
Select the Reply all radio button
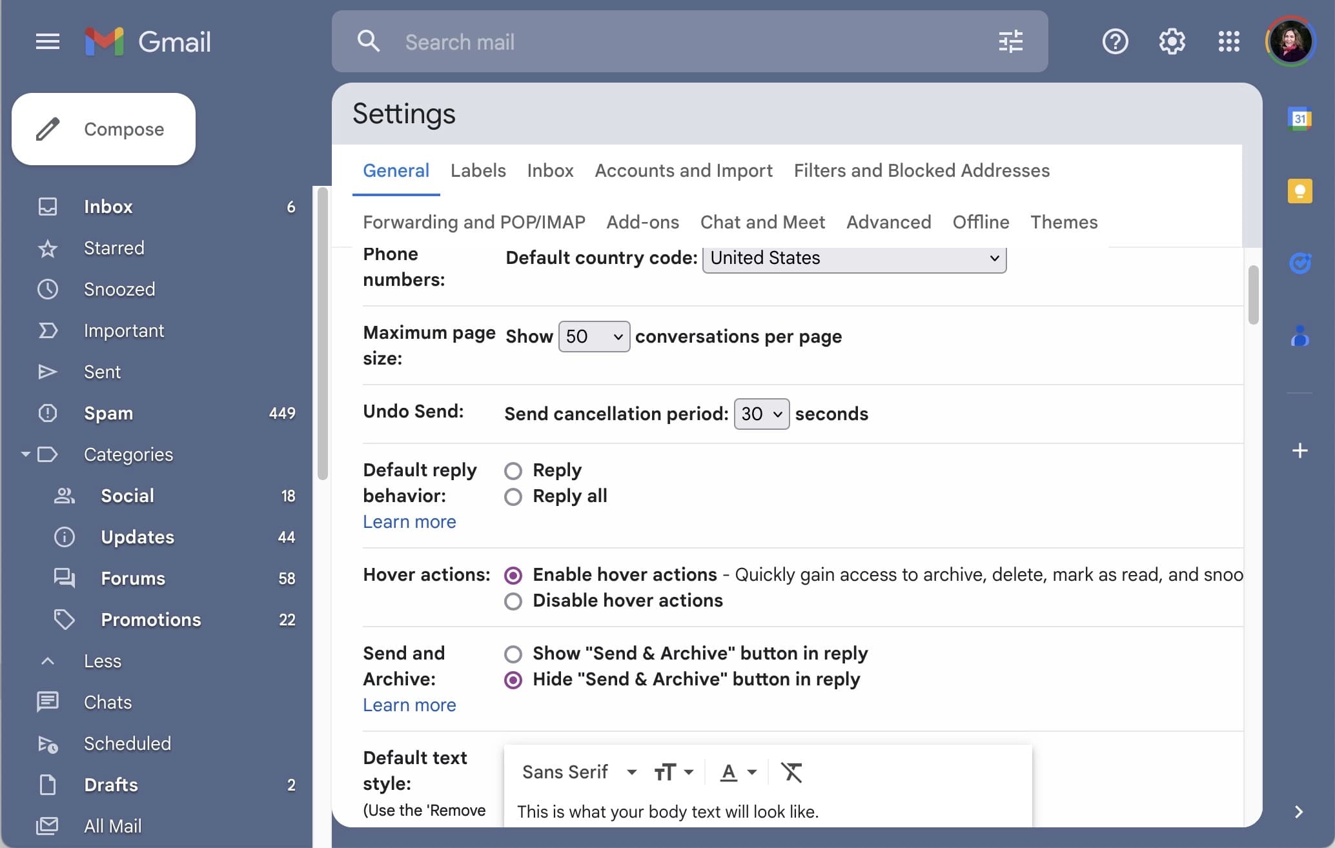(x=513, y=496)
